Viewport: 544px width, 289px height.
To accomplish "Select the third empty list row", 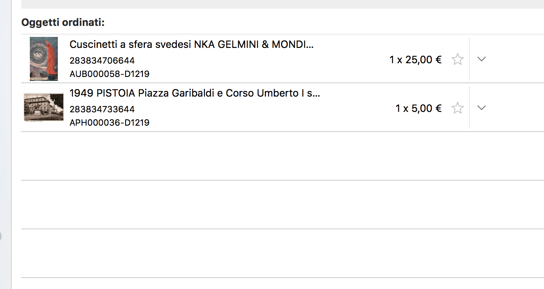I will (283, 253).
